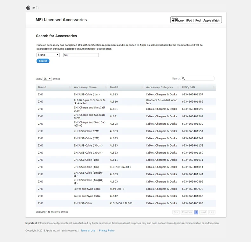Click MFi Licensed Accessories heading
Viewport: 251px width, 242px height.
pyautogui.click(x=61, y=20)
